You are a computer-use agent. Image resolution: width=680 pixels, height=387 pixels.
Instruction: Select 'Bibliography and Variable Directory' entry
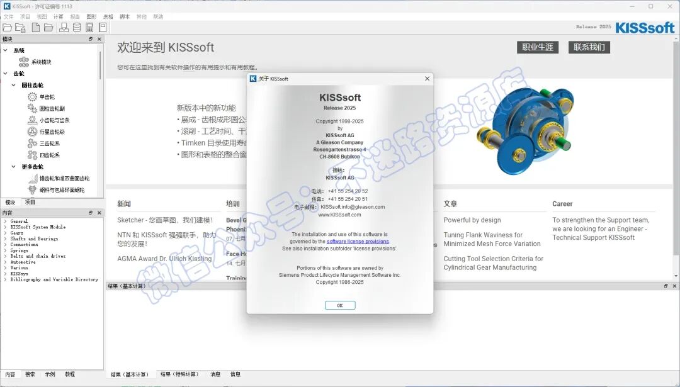pos(54,279)
